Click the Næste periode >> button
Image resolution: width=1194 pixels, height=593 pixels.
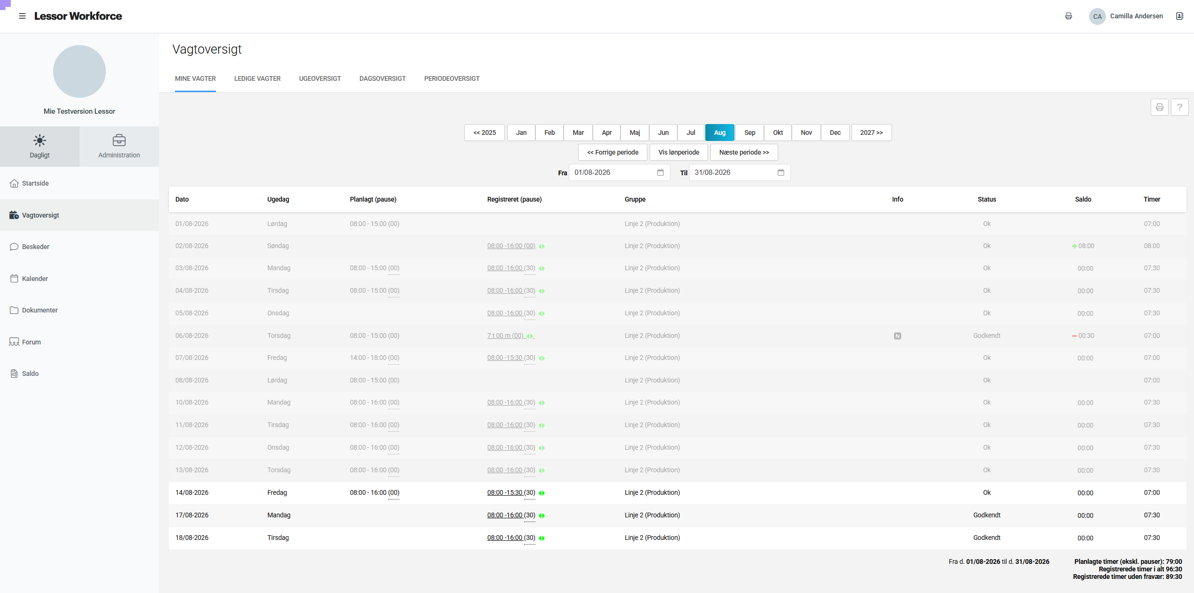[x=744, y=152]
